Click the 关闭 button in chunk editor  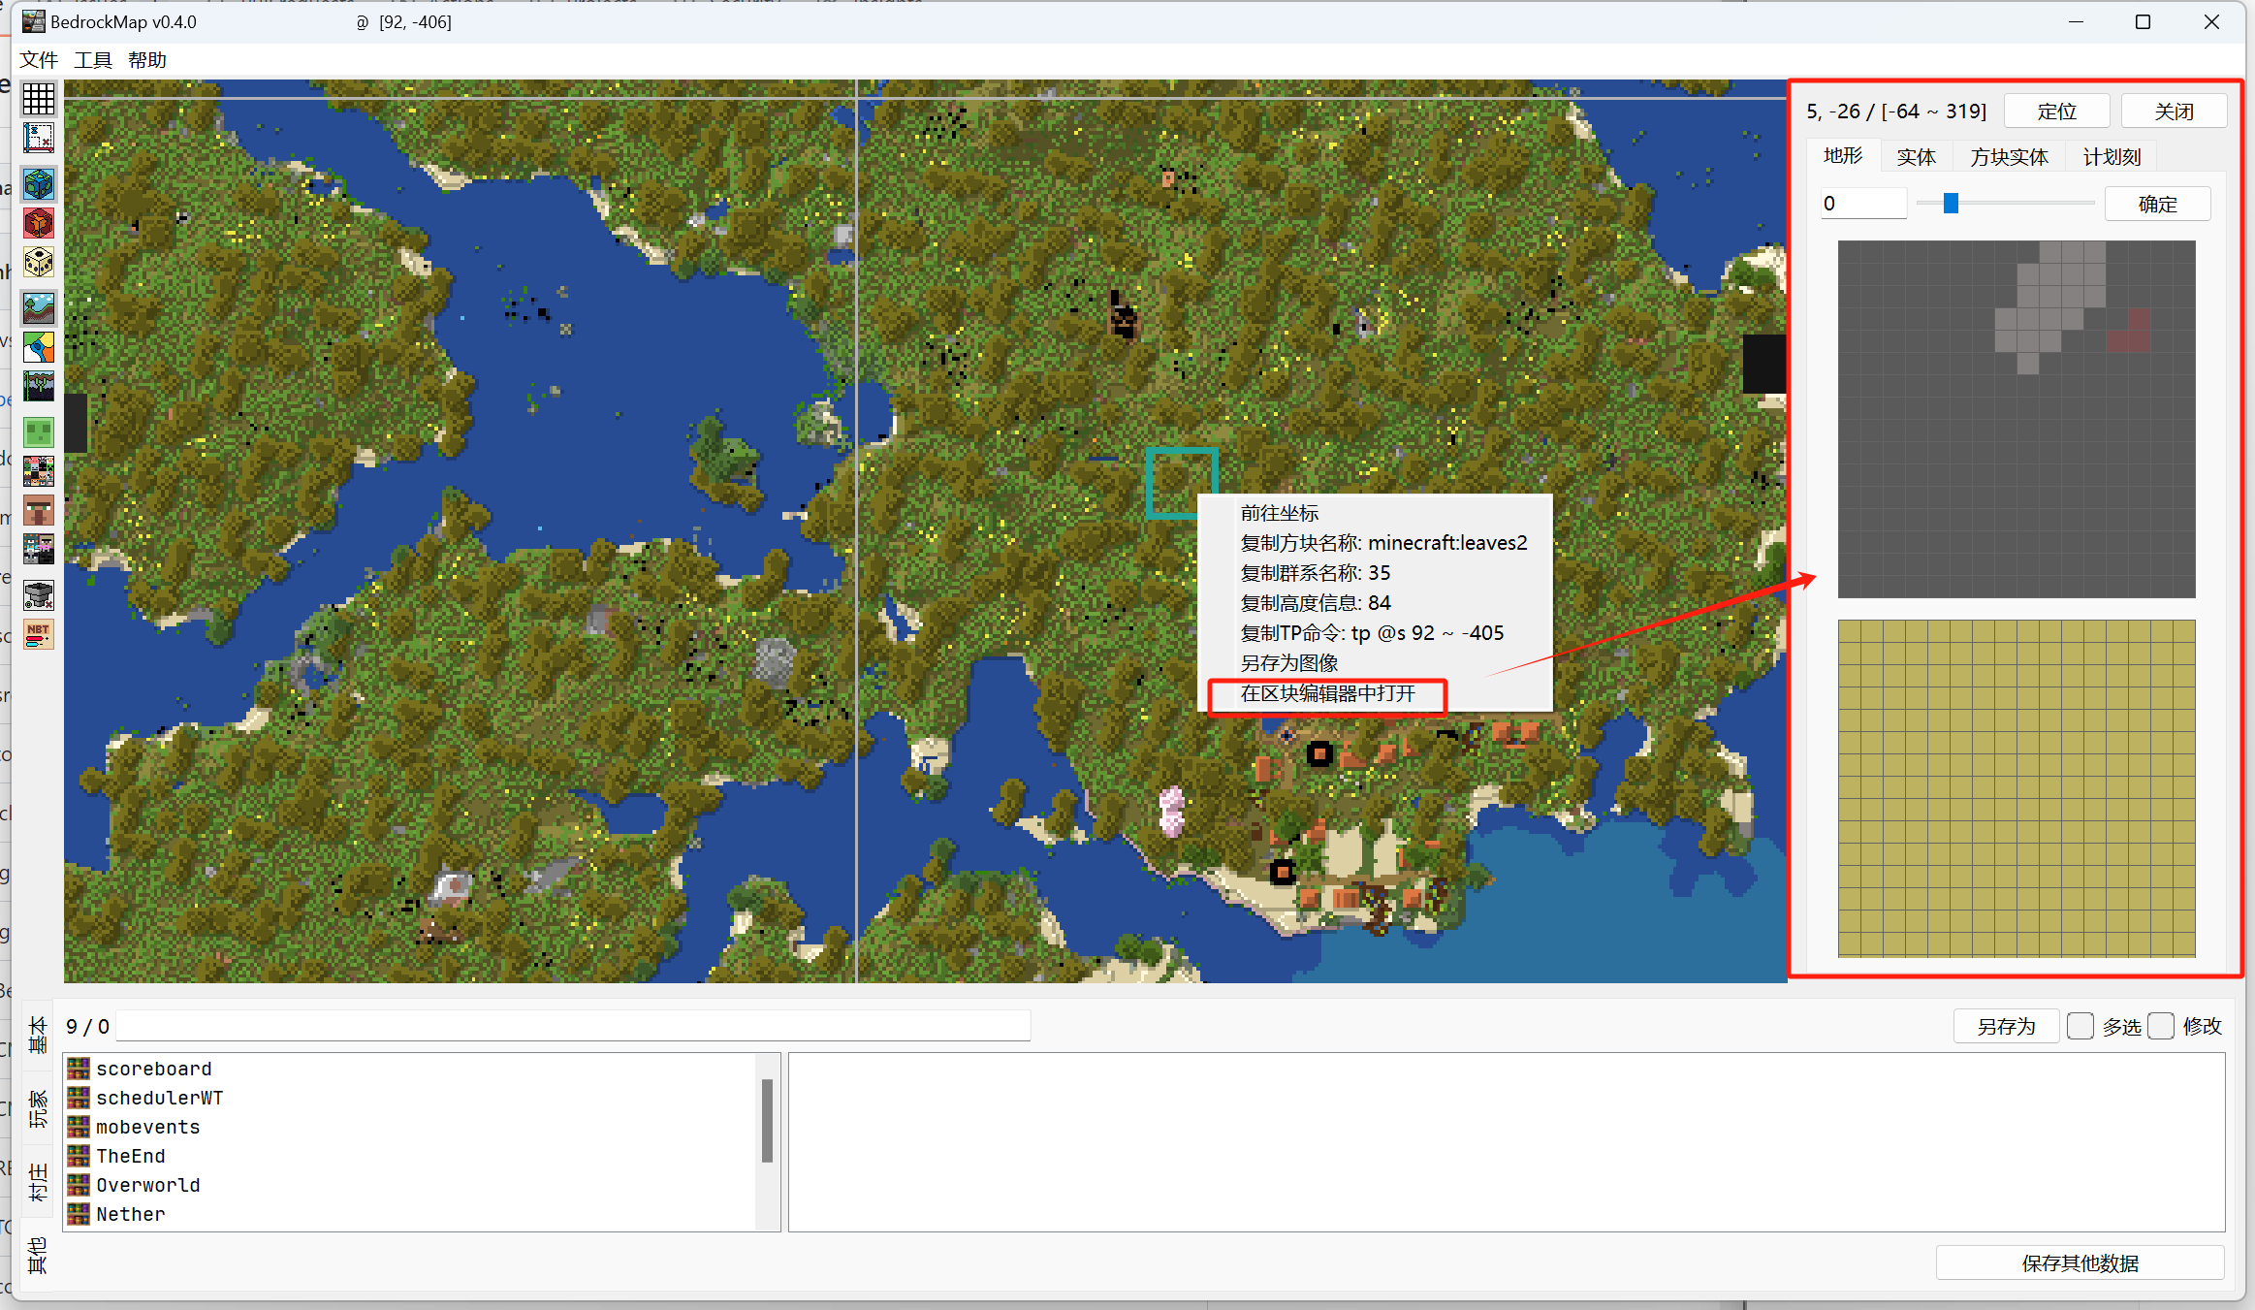[x=2174, y=112]
